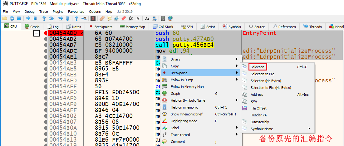344x146 pixels.
Task: Collapse the function fold box at EntryPoint
Action: (x=37, y=33)
